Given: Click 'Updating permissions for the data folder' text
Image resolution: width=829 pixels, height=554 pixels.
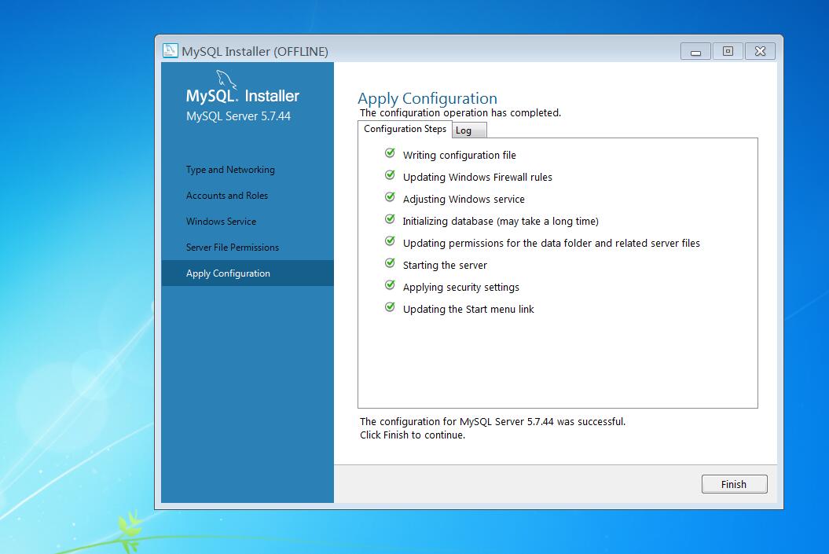Looking at the screenshot, I should tap(552, 243).
